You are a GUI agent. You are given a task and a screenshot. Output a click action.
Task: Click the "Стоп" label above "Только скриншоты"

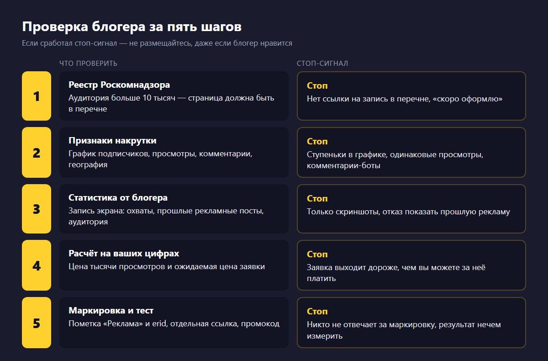317,199
